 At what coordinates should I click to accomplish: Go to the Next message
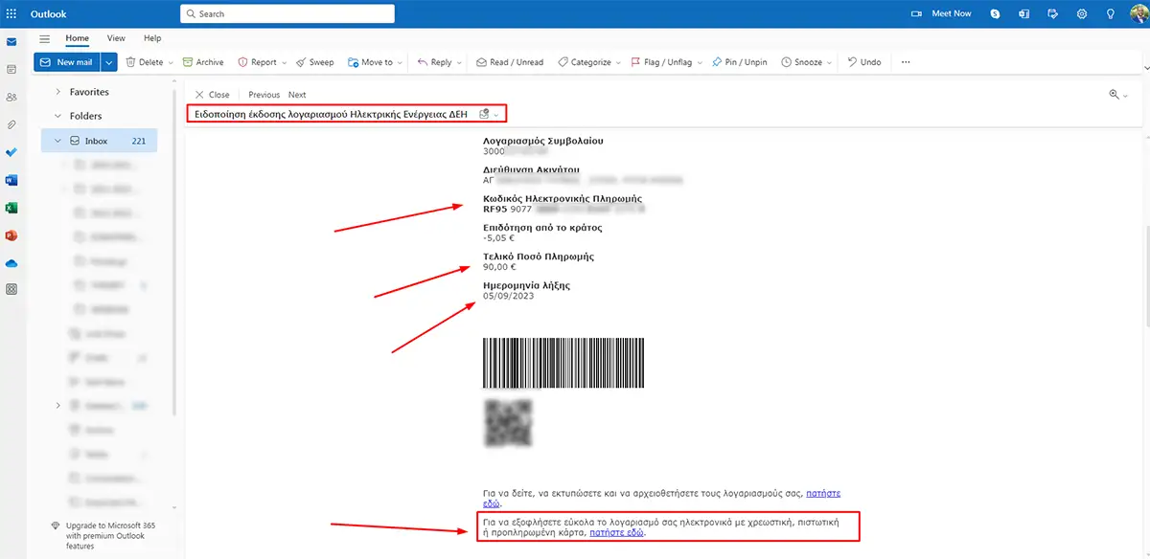pos(297,95)
